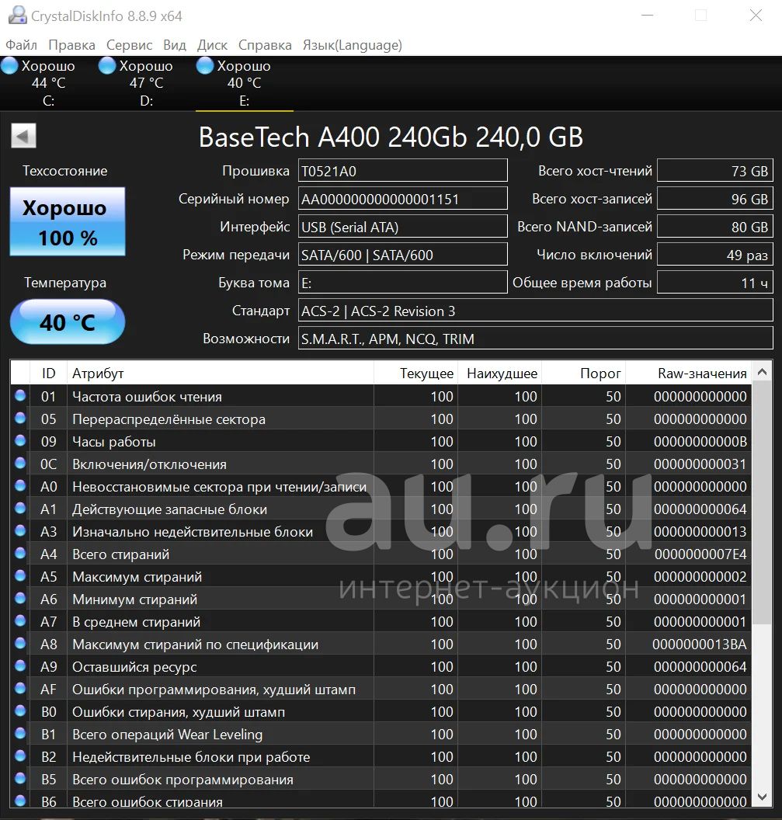Click status dot of attribute A0 row
The height and width of the screenshot is (820, 782).
point(20,485)
